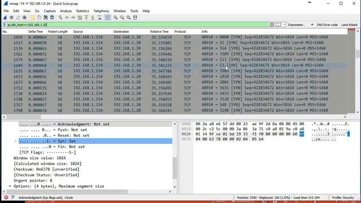Screen dimensions: 361x203
Task: Sort by the Relative Time column
Action: pos(159,32)
